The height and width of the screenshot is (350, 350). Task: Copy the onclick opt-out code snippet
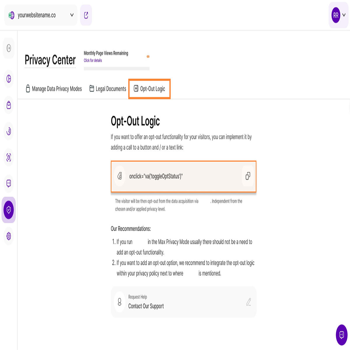[x=248, y=176]
